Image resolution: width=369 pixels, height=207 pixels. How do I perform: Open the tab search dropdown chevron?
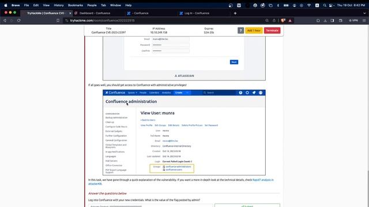point(364,13)
